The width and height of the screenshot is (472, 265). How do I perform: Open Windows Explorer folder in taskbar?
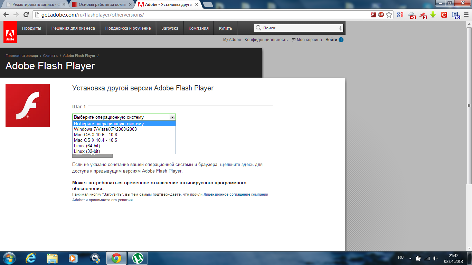(x=52, y=258)
